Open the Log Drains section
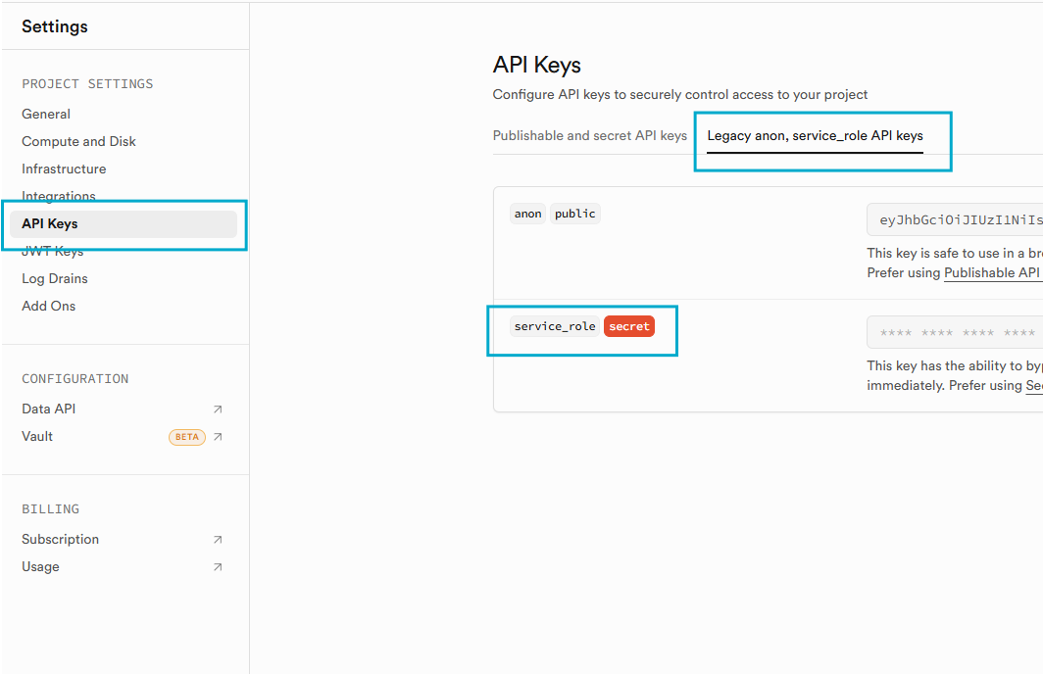This screenshot has width=1043, height=674. [x=53, y=278]
